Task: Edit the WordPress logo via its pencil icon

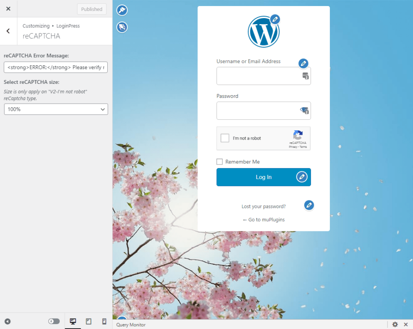Action: click(x=275, y=19)
